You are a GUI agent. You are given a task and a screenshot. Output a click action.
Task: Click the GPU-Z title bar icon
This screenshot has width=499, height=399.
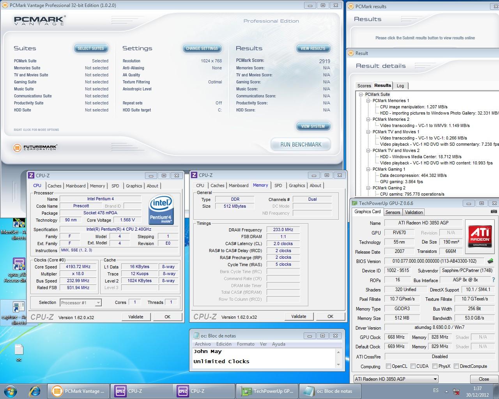354,203
